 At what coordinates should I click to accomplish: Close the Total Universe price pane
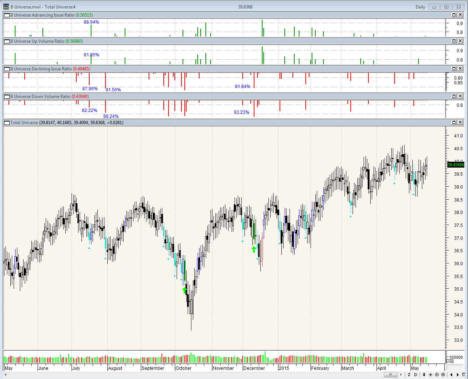[x=460, y=122]
